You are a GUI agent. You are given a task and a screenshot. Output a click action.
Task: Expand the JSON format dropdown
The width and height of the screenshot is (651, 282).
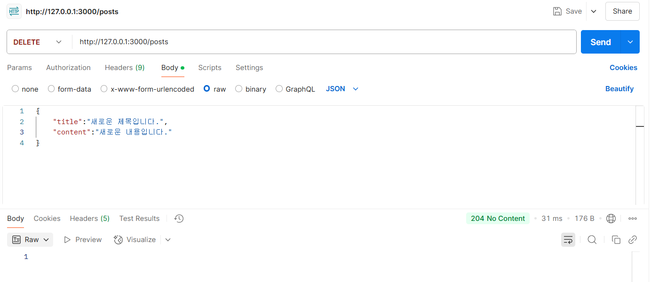pos(342,89)
